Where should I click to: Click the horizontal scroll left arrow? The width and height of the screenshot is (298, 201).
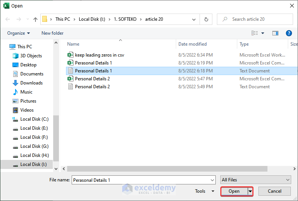64,169
